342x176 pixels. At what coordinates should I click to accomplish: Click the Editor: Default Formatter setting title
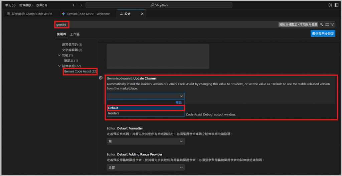pyautogui.click(x=125, y=128)
